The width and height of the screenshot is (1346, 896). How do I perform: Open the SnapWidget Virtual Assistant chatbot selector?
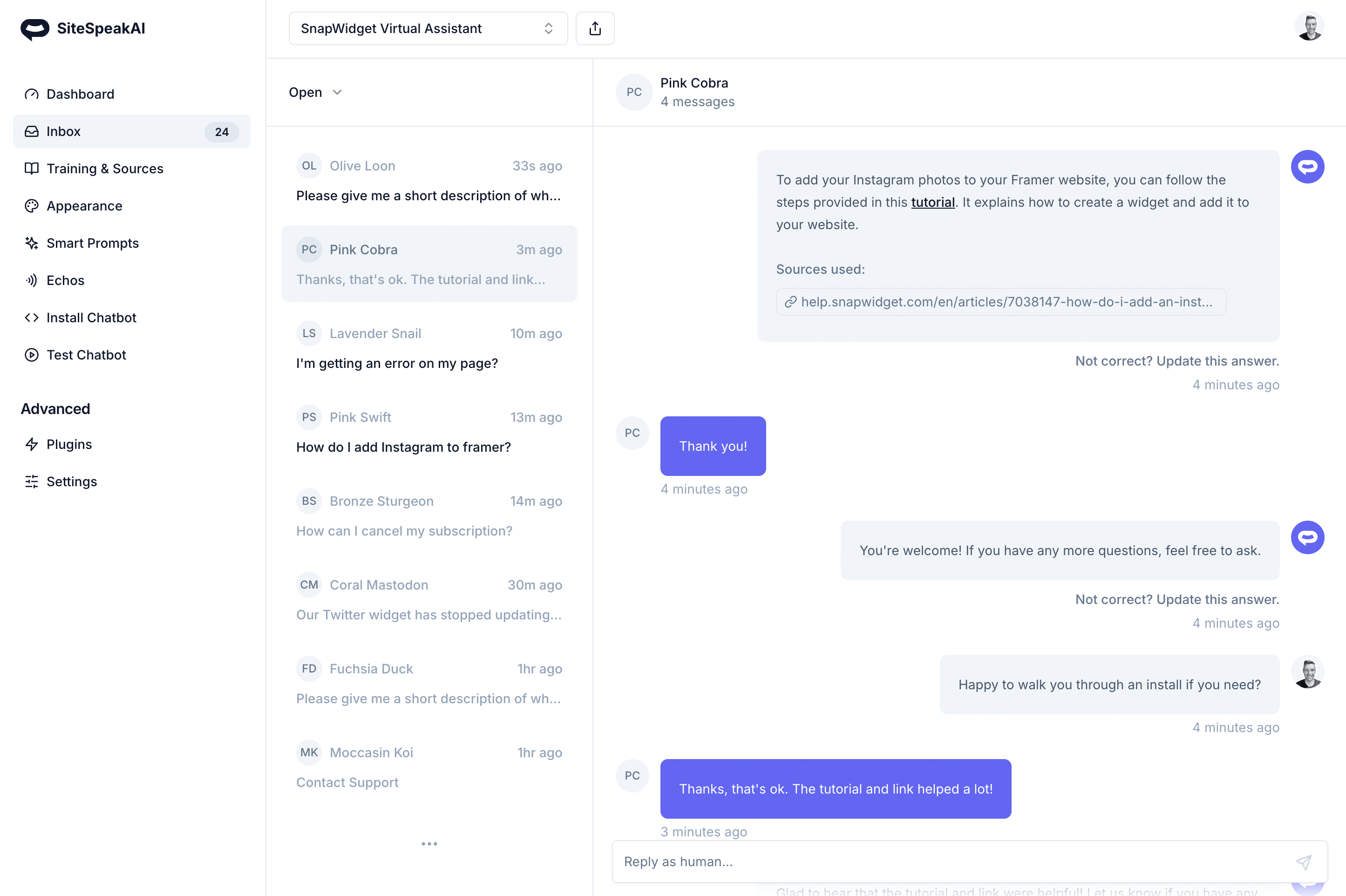click(x=428, y=28)
